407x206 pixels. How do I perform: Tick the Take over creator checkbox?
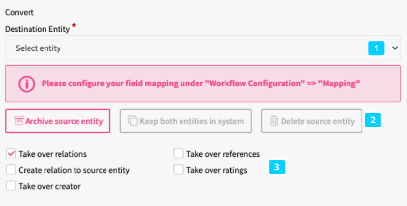pos(11,186)
